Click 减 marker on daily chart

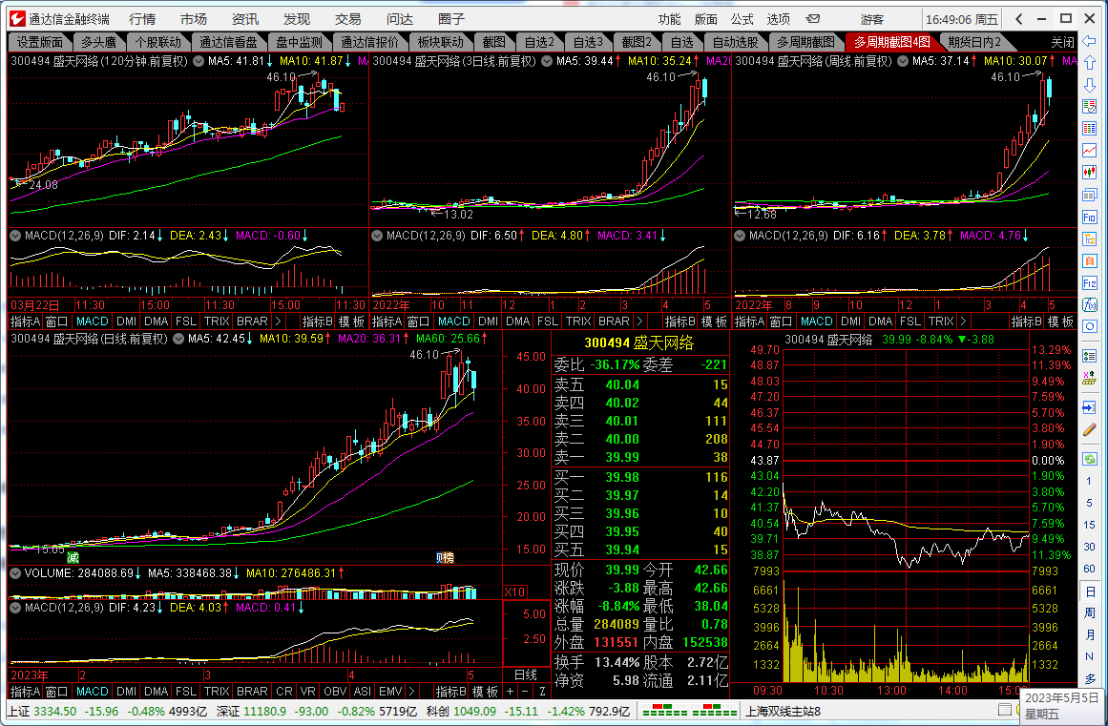73,558
